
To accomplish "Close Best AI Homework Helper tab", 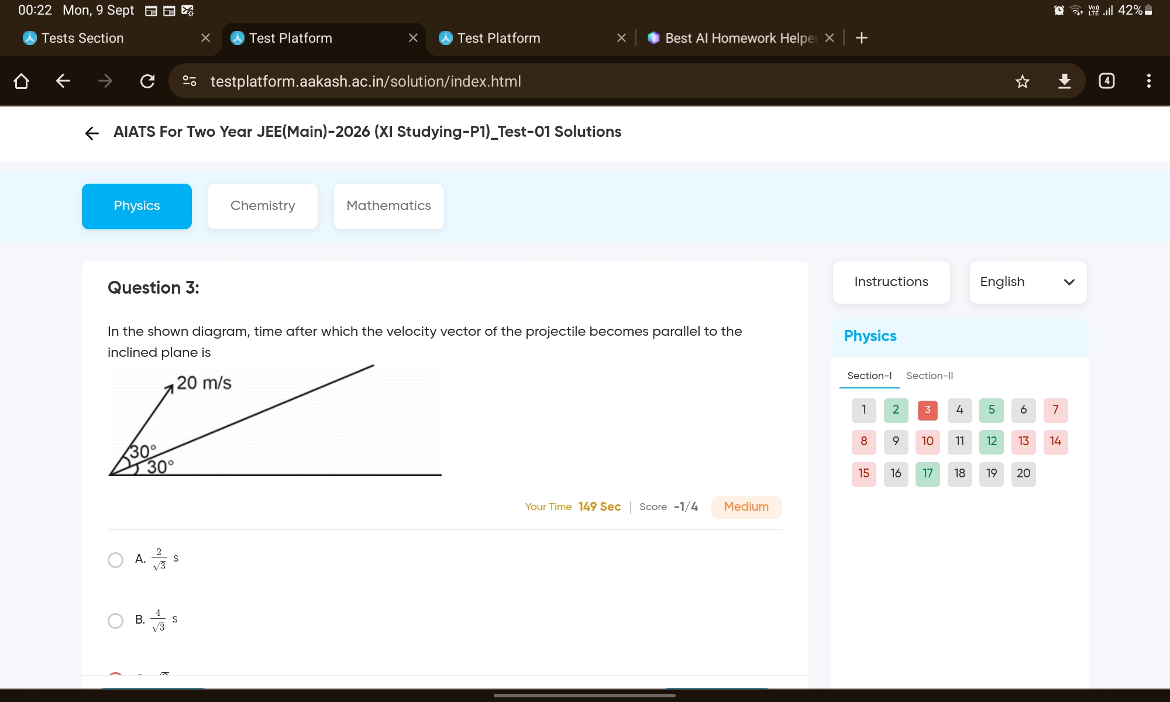I will [x=829, y=38].
